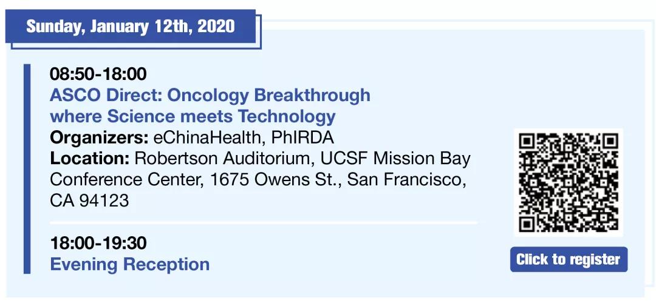This screenshot has width=656, height=304.
Task: Open the Evening Reception session link
Action: 130,265
